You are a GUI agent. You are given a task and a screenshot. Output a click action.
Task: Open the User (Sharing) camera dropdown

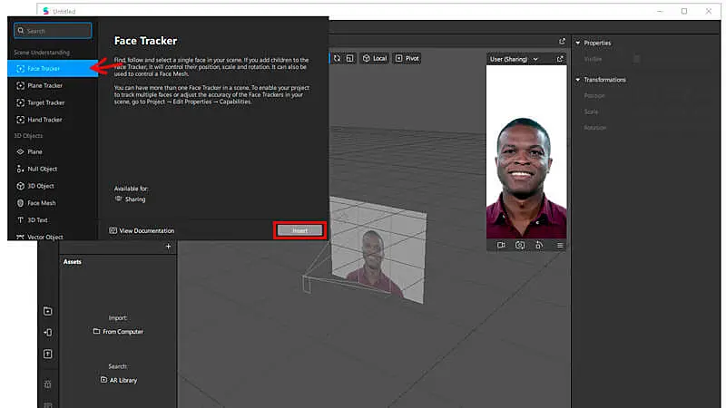click(515, 59)
